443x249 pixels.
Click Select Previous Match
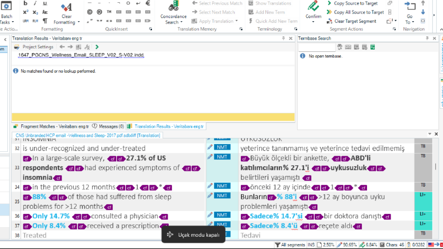217,3
